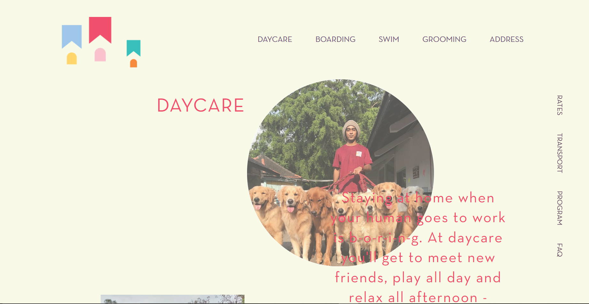589x304 pixels.
Task: Click the circular golden retrievers photo
Action: coord(340,173)
